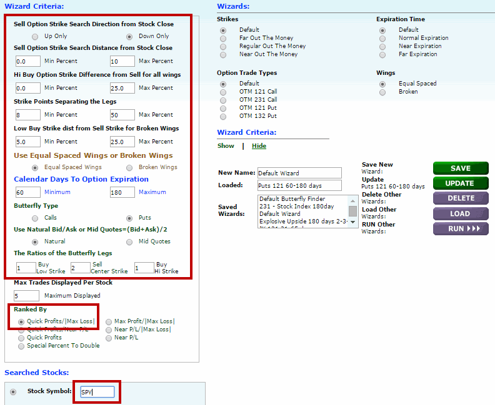Edit sell strike search Max Percent 10

(122, 61)
